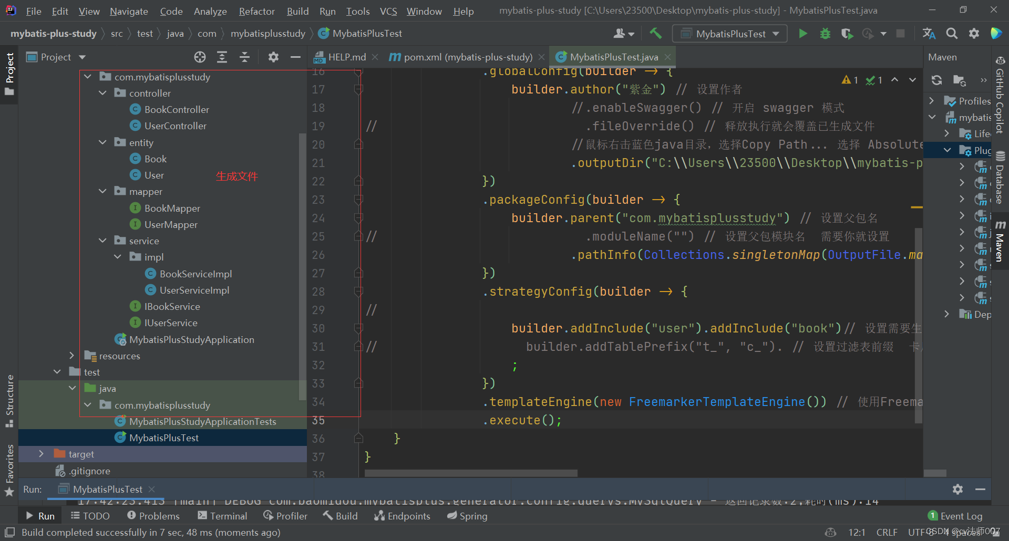Run with coverage icon in toolbar
This screenshot has height=541, width=1009.
[x=847, y=34]
